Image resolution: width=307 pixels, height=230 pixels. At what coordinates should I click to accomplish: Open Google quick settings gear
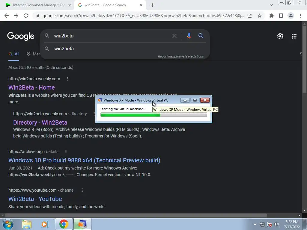(x=280, y=36)
